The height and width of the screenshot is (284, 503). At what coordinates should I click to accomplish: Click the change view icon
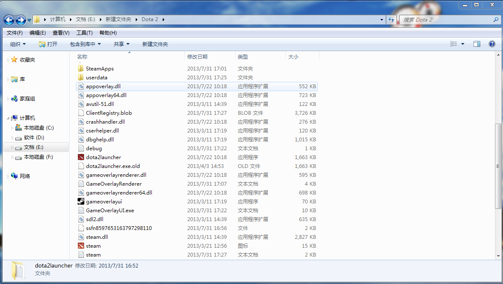(x=453, y=43)
